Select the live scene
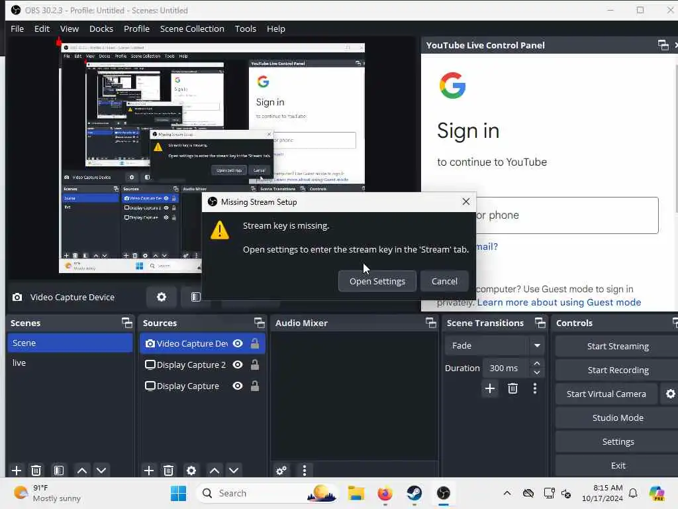 (70, 363)
